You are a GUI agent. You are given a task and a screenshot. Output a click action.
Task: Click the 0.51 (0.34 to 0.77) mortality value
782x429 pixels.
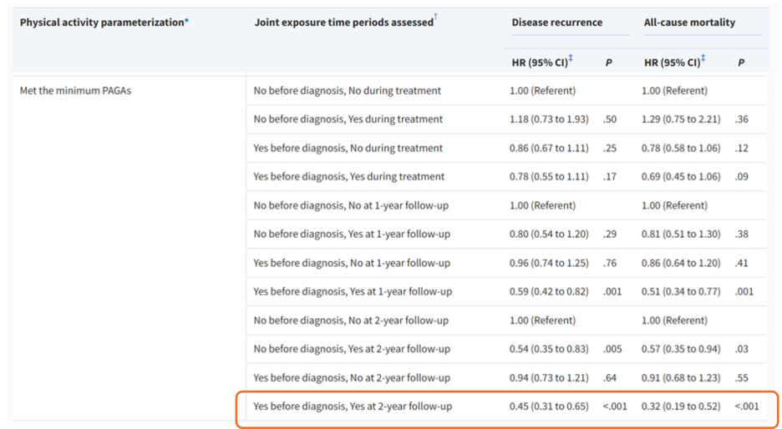click(x=681, y=291)
